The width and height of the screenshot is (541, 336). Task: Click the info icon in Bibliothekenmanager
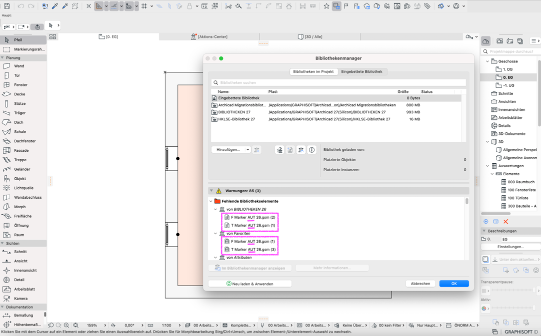pos(311,150)
